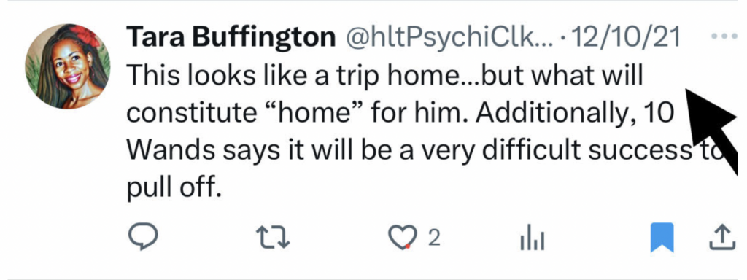This screenshot has width=747, height=280.
Task: Open the three-dot more options menu
Action: pyautogui.click(x=723, y=36)
